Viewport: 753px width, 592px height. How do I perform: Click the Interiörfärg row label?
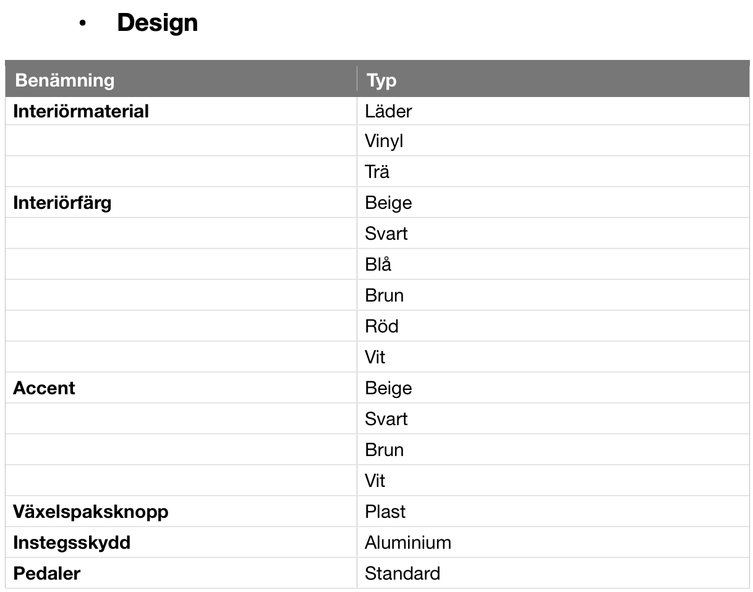coord(62,203)
